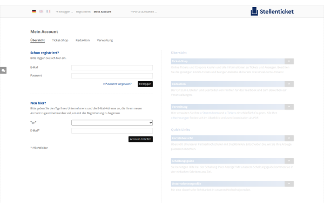The height and width of the screenshot is (203, 324).
Task: Go to Mein Account in header
Action: tap(102, 12)
